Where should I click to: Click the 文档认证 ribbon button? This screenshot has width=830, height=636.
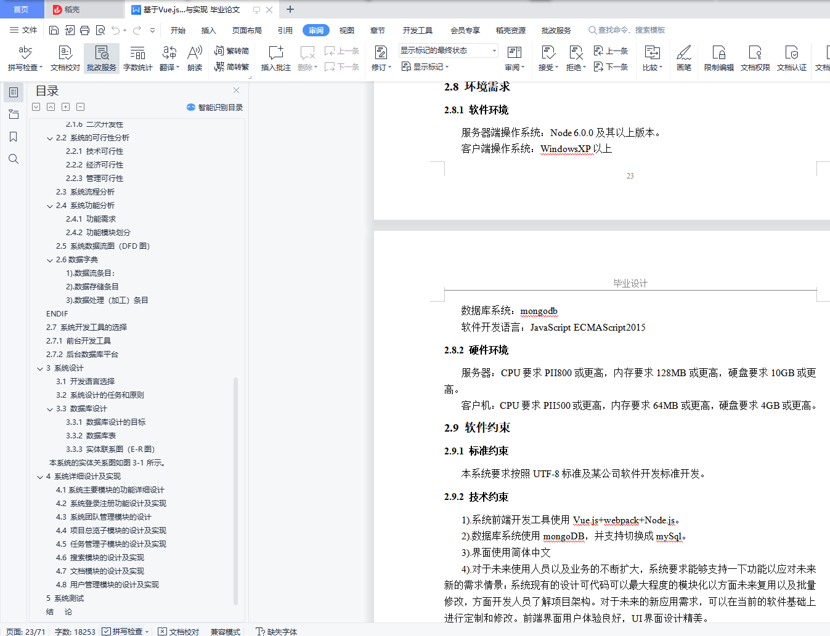click(x=792, y=58)
